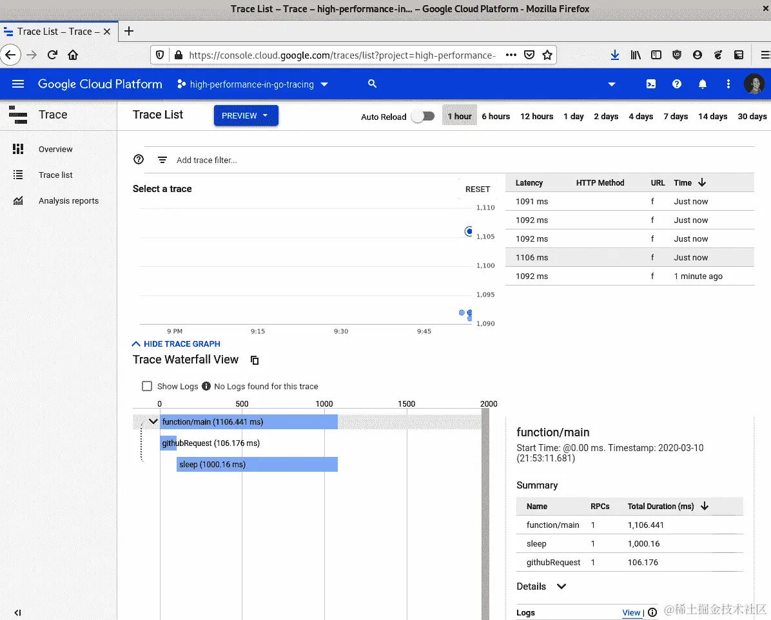
Task: Expand the header dropdown arrow next to search
Action: coord(612,84)
